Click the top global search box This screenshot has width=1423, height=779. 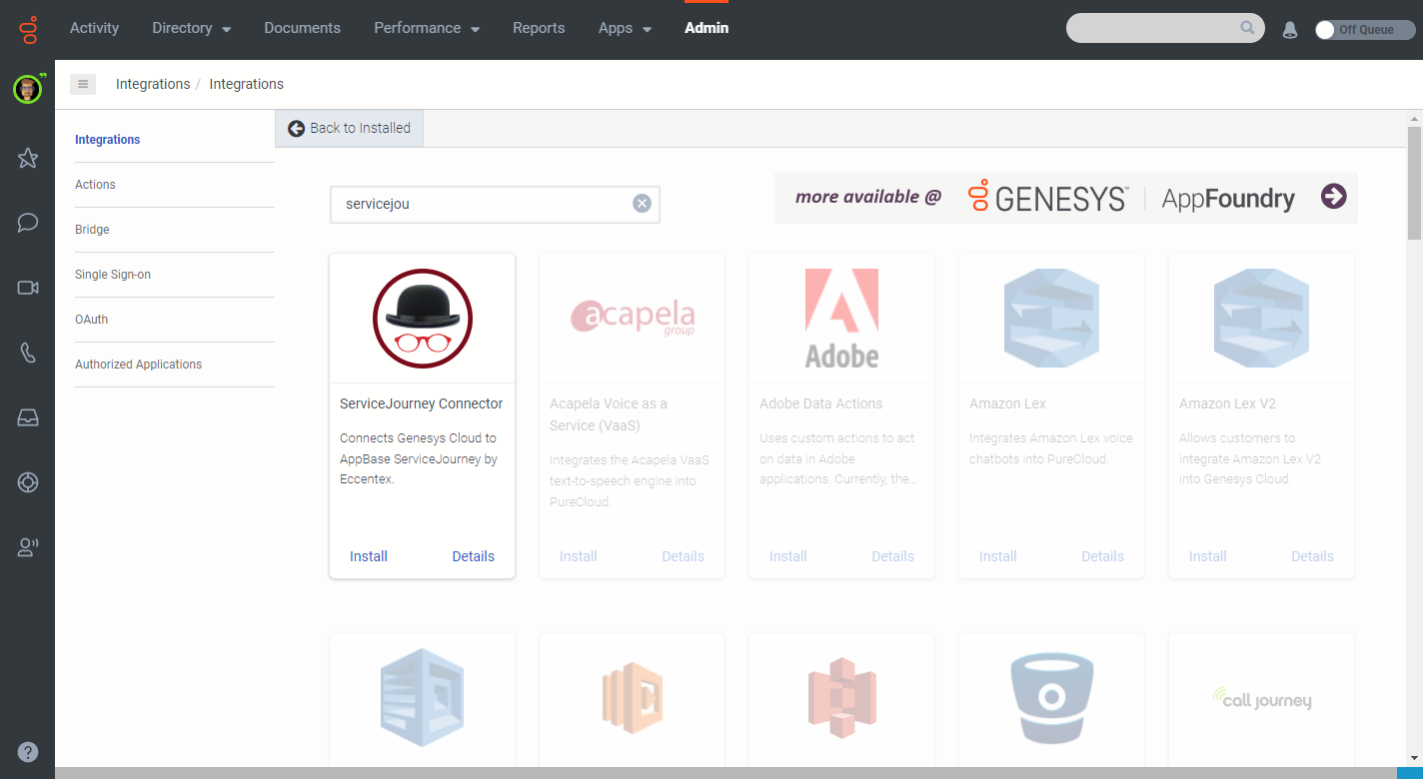[x=1165, y=28]
